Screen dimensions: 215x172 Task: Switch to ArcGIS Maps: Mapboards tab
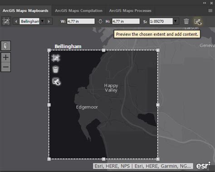tap(25, 10)
